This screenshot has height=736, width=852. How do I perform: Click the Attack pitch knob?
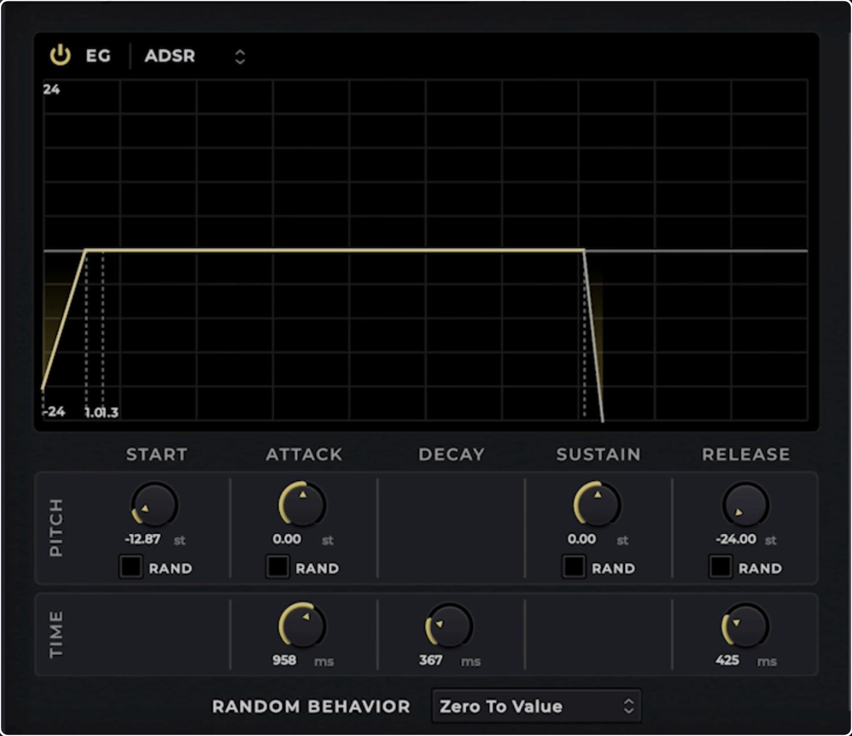(x=302, y=505)
